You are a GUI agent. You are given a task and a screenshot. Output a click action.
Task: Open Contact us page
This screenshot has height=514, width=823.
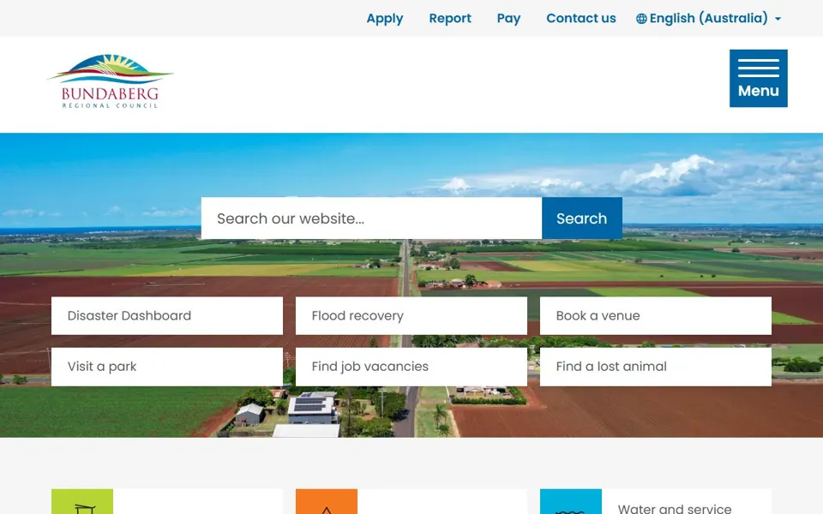[581, 18]
